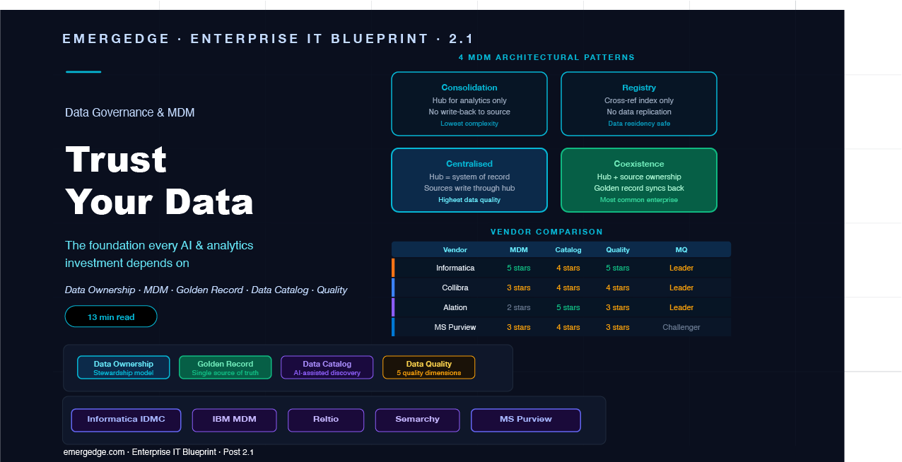
Task: Click the Catalog column header
Action: coord(568,249)
